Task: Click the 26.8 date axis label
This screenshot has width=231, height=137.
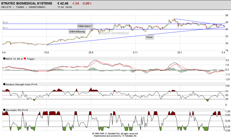Action: coord(91,52)
